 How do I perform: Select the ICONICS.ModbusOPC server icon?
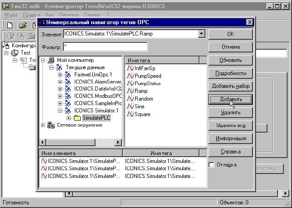click(68, 96)
